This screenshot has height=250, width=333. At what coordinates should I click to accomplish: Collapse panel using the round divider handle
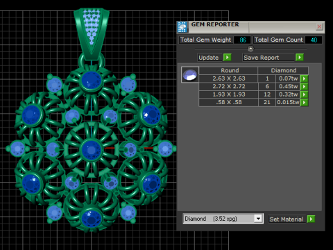(250, 49)
